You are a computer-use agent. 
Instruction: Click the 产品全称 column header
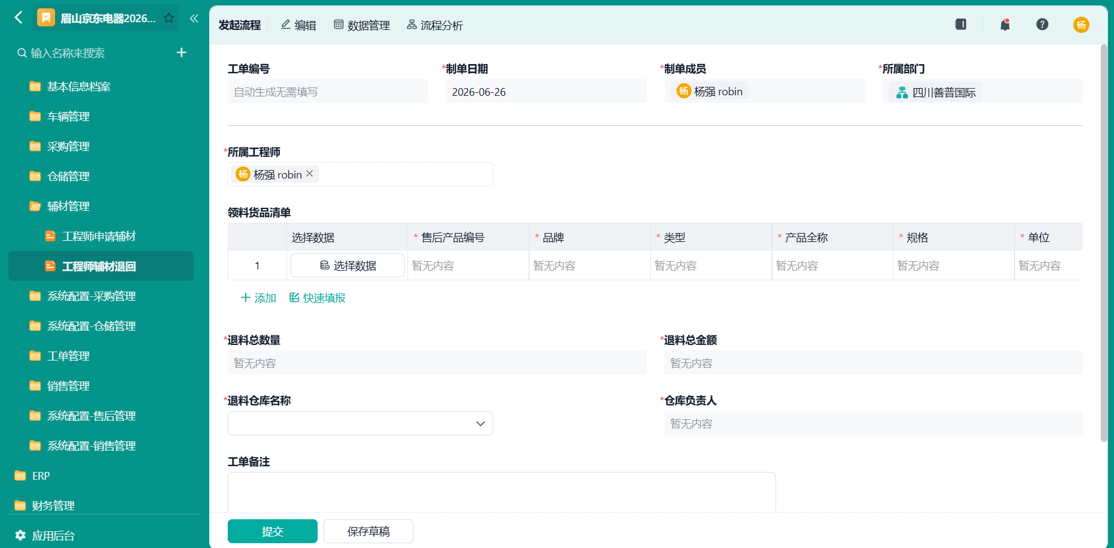[x=832, y=237]
